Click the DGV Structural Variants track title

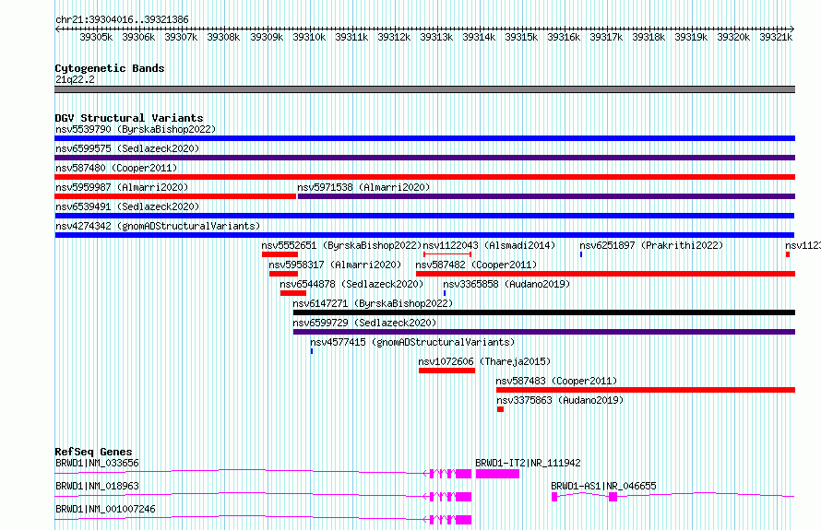129,118
